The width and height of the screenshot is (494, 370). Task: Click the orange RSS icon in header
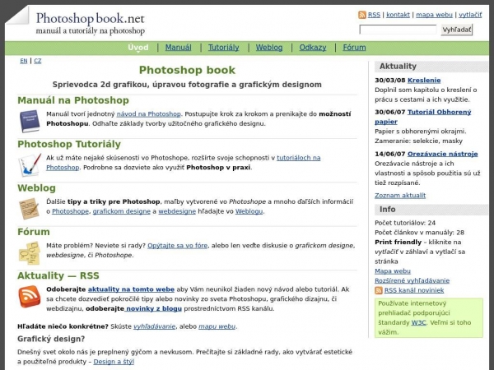pyautogui.click(x=362, y=15)
